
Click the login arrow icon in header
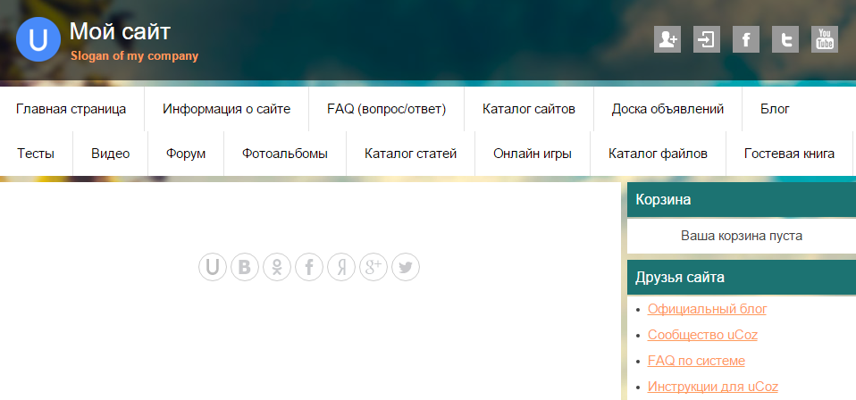[x=707, y=39]
